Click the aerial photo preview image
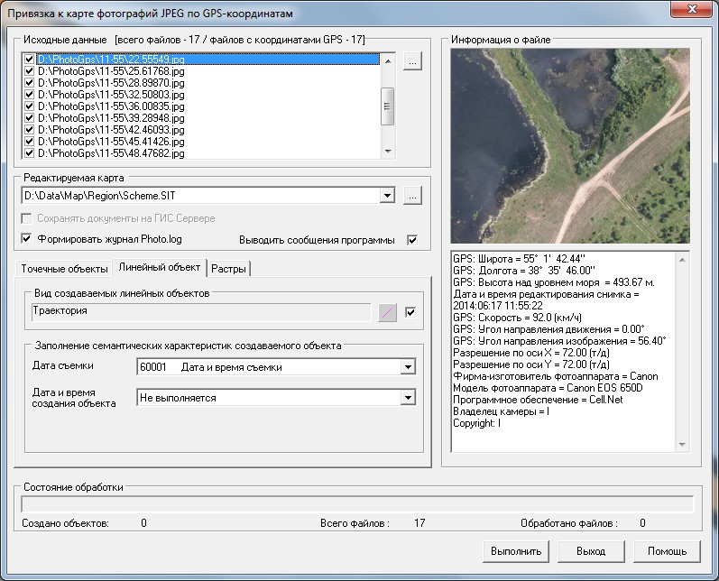The height and width of the screenshot is (581, 719). (568, 146)
